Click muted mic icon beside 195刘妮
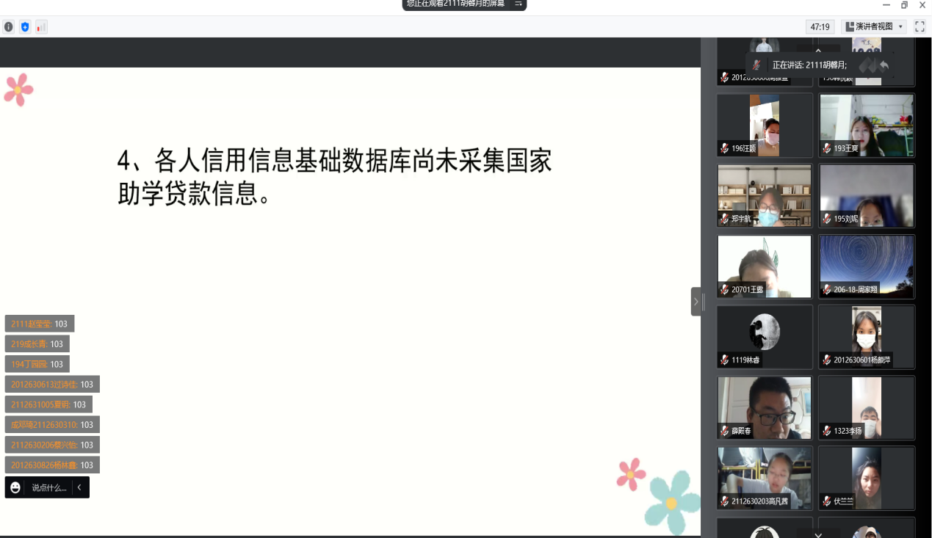Screen dimensions: 932x538 click(x=827, y=219)
